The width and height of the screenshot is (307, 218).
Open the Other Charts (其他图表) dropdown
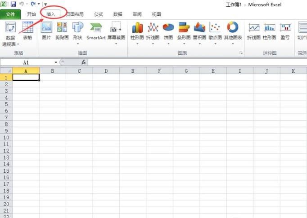click(x=232, y=44)
